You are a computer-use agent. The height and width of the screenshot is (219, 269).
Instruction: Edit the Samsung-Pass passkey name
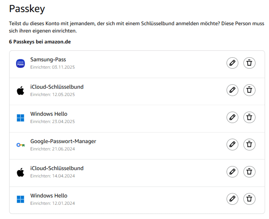click(232, 63)
